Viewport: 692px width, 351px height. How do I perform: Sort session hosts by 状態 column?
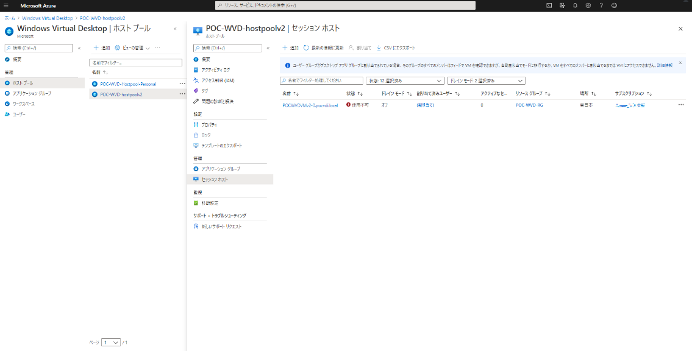pos(355,94)
